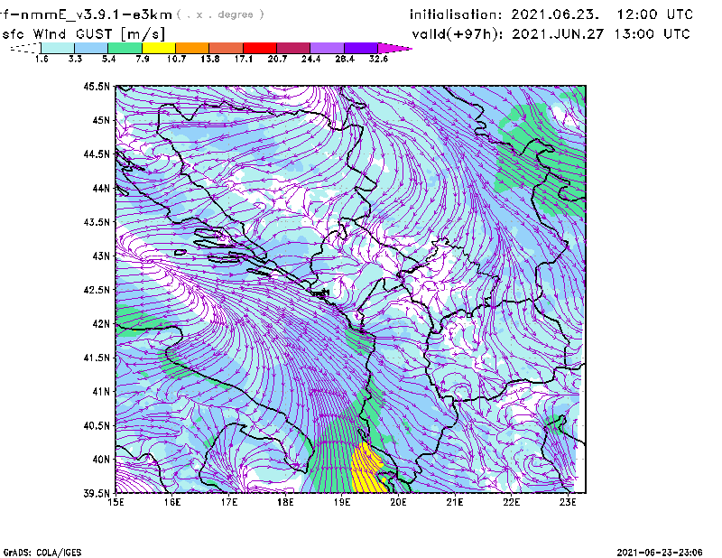The width and height of the screenshot is (722, 558).
Task: Click the legend value 5.4
Action: 108,59
